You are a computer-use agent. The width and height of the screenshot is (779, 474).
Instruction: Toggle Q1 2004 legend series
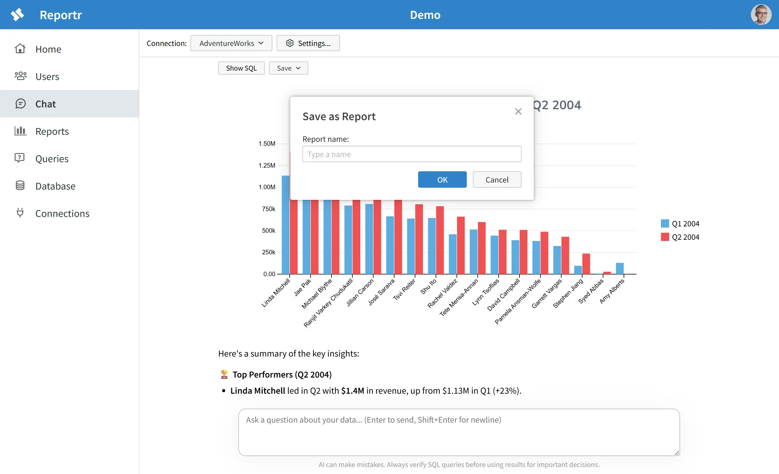680,224
